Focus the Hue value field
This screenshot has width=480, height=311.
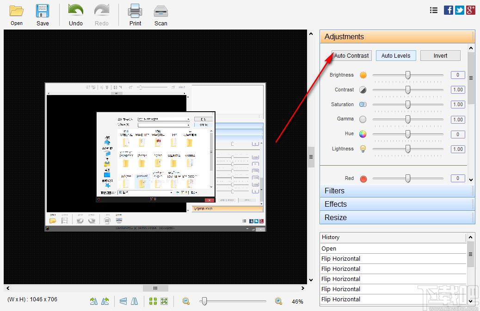[458, 134]
